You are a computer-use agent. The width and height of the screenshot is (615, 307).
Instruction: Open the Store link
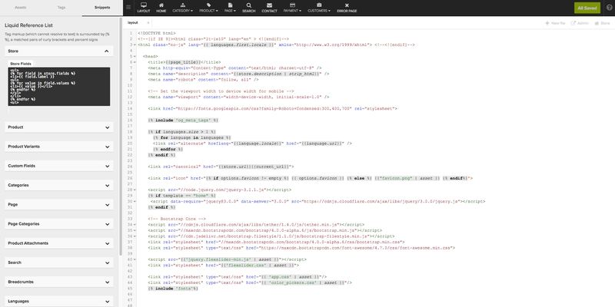coord(603,23)
